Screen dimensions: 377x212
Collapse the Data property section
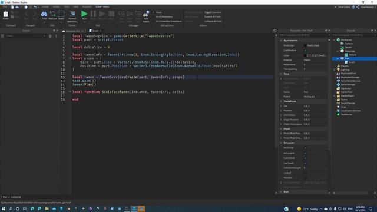coord(281,74)
